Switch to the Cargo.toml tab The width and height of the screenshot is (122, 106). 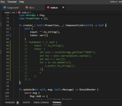click(x=13, y=7)
